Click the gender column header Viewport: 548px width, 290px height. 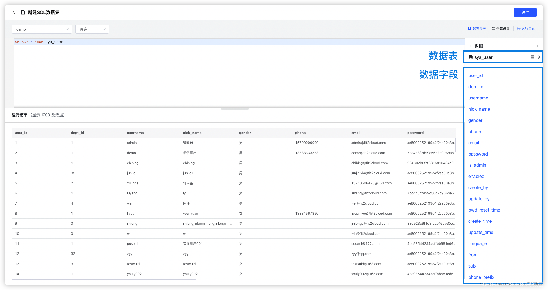point(264,133)
